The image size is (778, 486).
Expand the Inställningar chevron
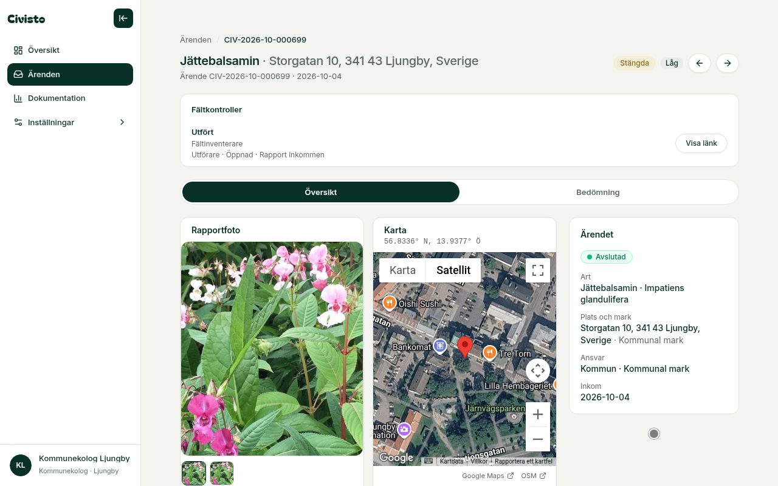[122, 122]
